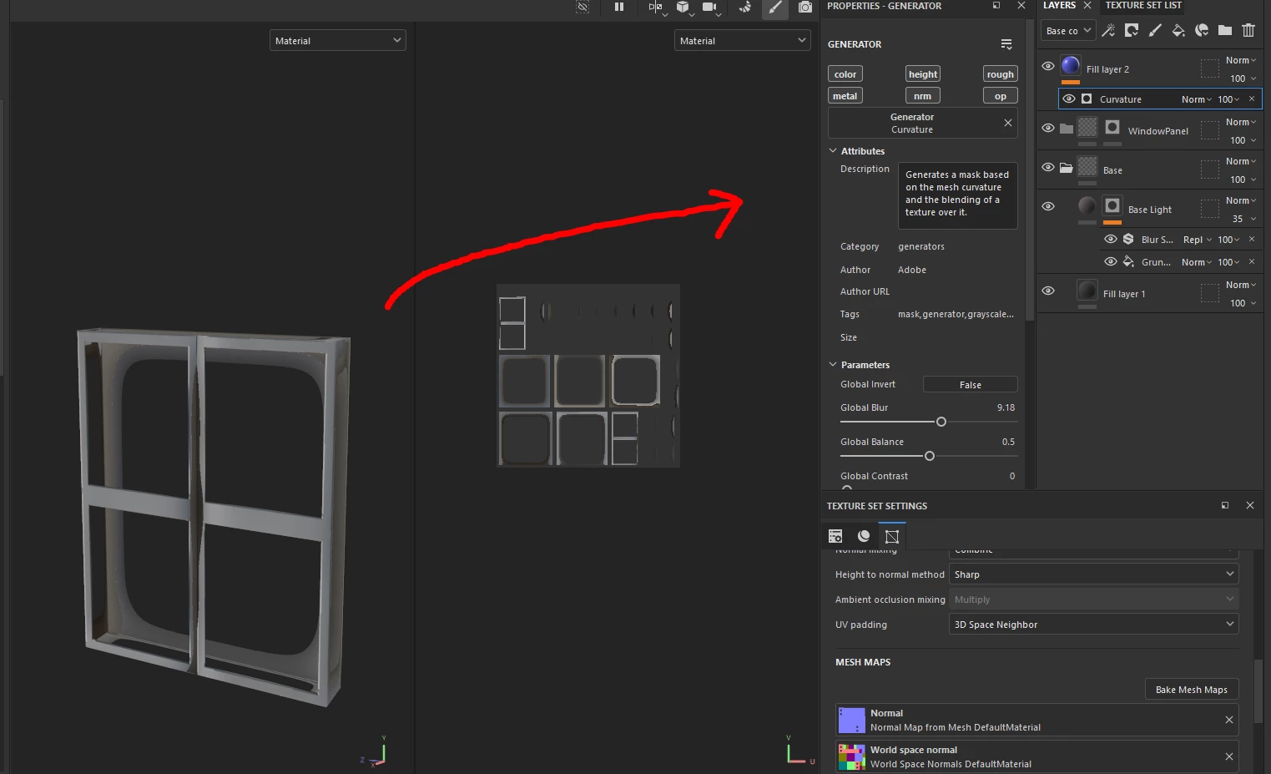1271x774 pixels.
Task: Toggle the op channel button
Action: click(1000, 96)
